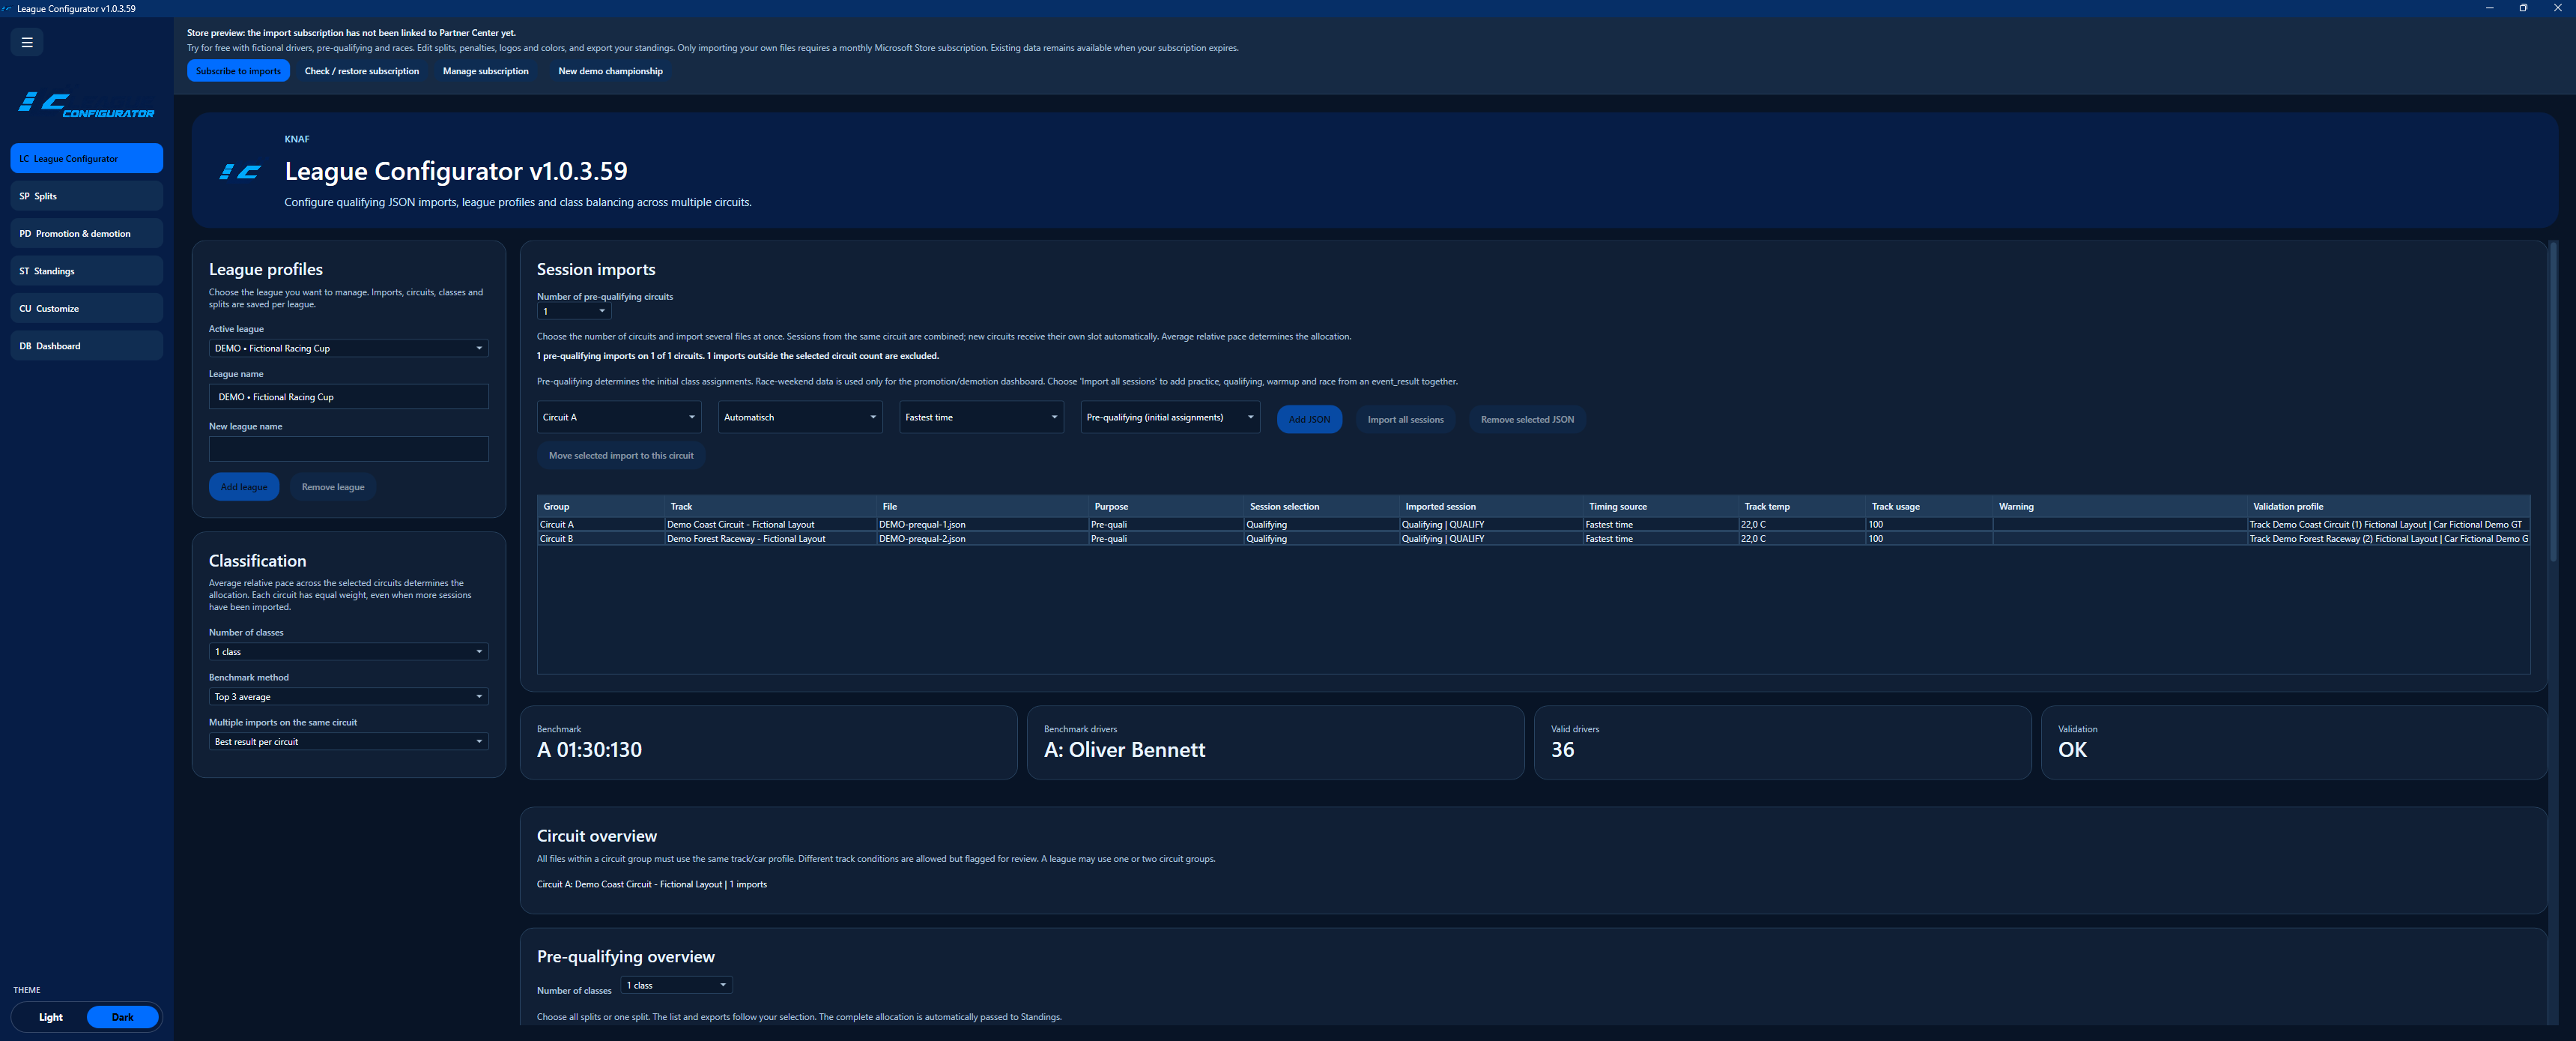Open the LC League Configurator page
2576x1041 pixels.
[87, 158]
